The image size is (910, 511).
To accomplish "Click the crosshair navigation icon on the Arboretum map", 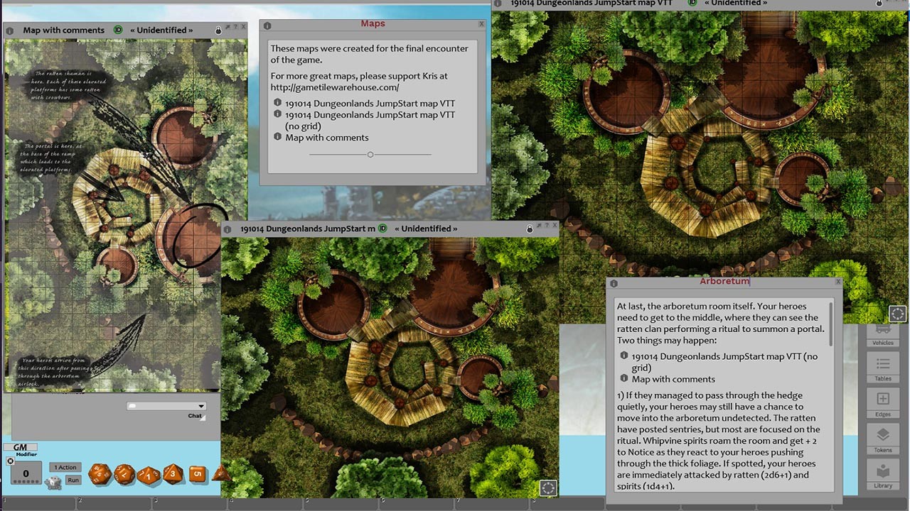I will [x=897, y=313].
